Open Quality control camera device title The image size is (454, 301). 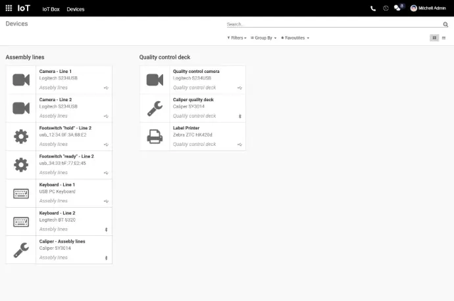[196, 72]
